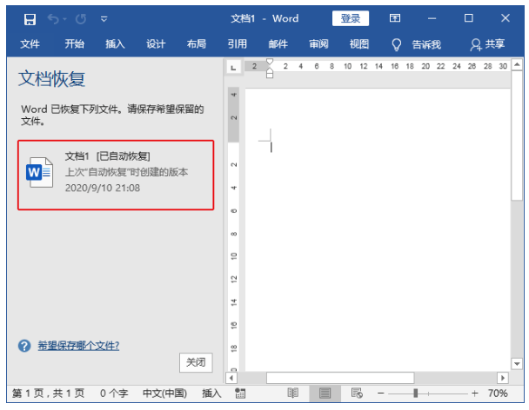Click the blue help question mark icon
529x410 pixels.
tap(24, 346)
